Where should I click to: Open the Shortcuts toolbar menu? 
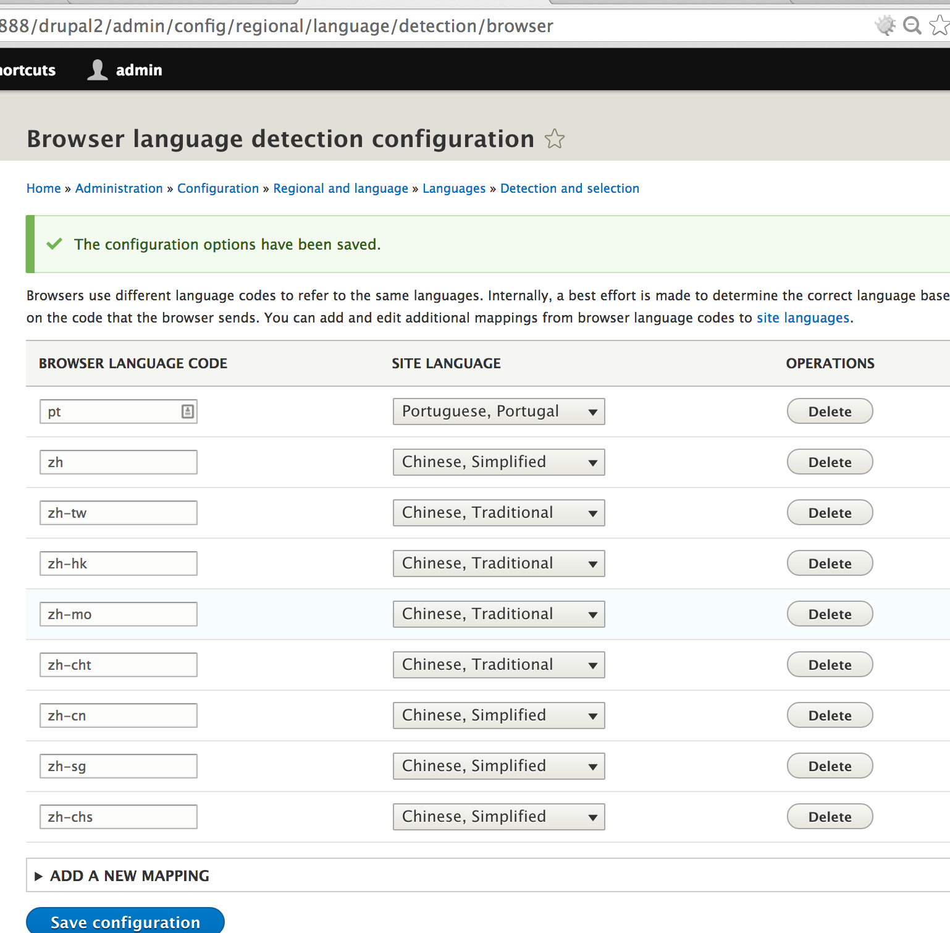tap(28, 70)
